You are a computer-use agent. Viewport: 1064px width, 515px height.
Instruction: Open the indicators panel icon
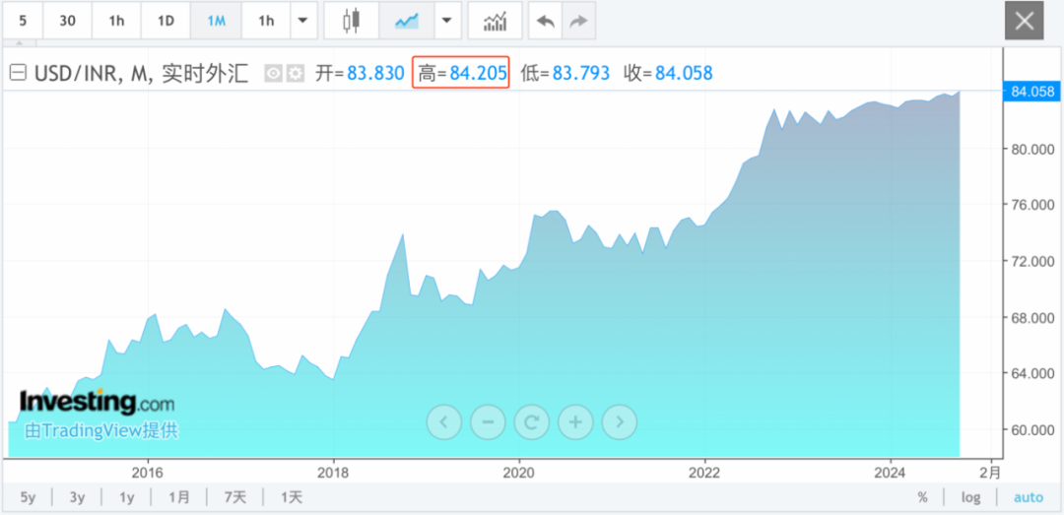[495, 21]
